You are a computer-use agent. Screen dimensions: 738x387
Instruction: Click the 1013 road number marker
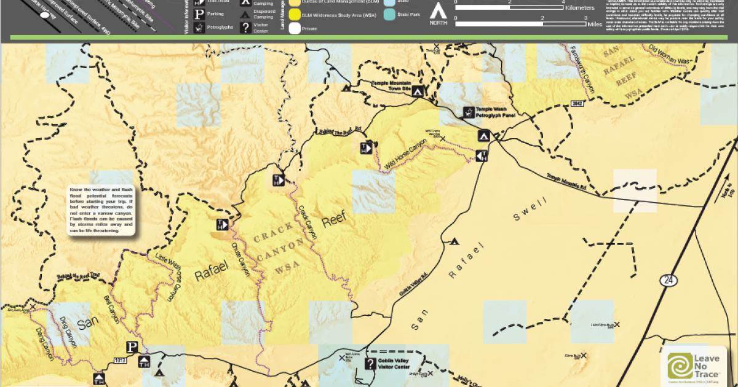[119, 360]
